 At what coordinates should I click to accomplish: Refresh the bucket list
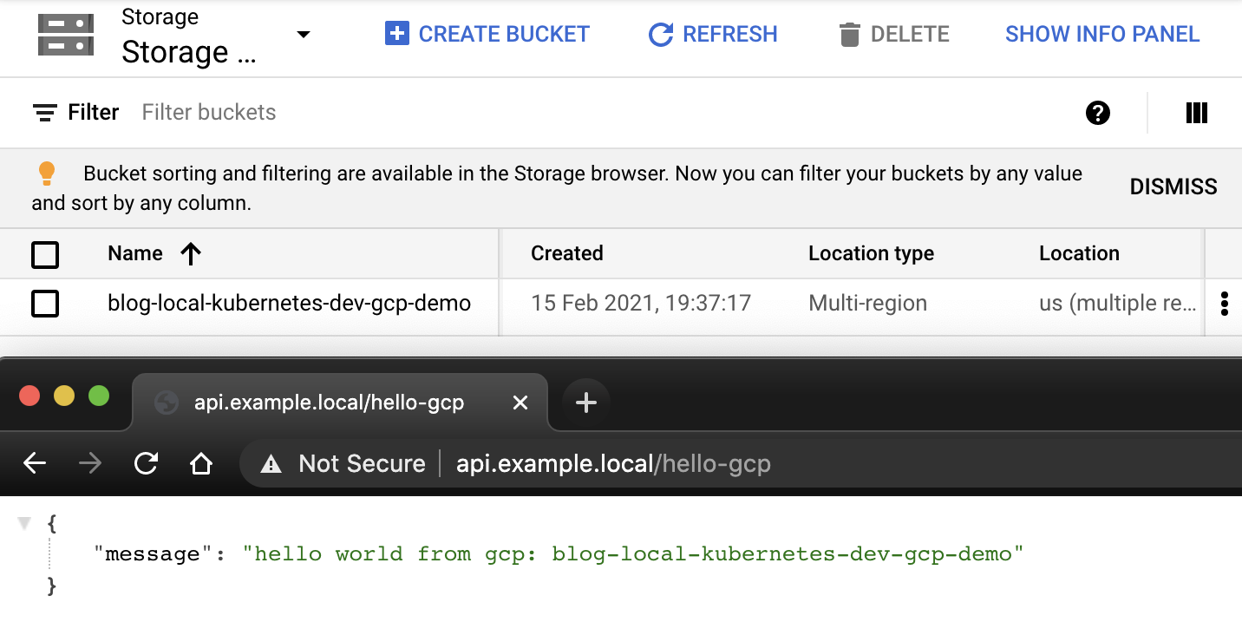click(x=713, y=35)
